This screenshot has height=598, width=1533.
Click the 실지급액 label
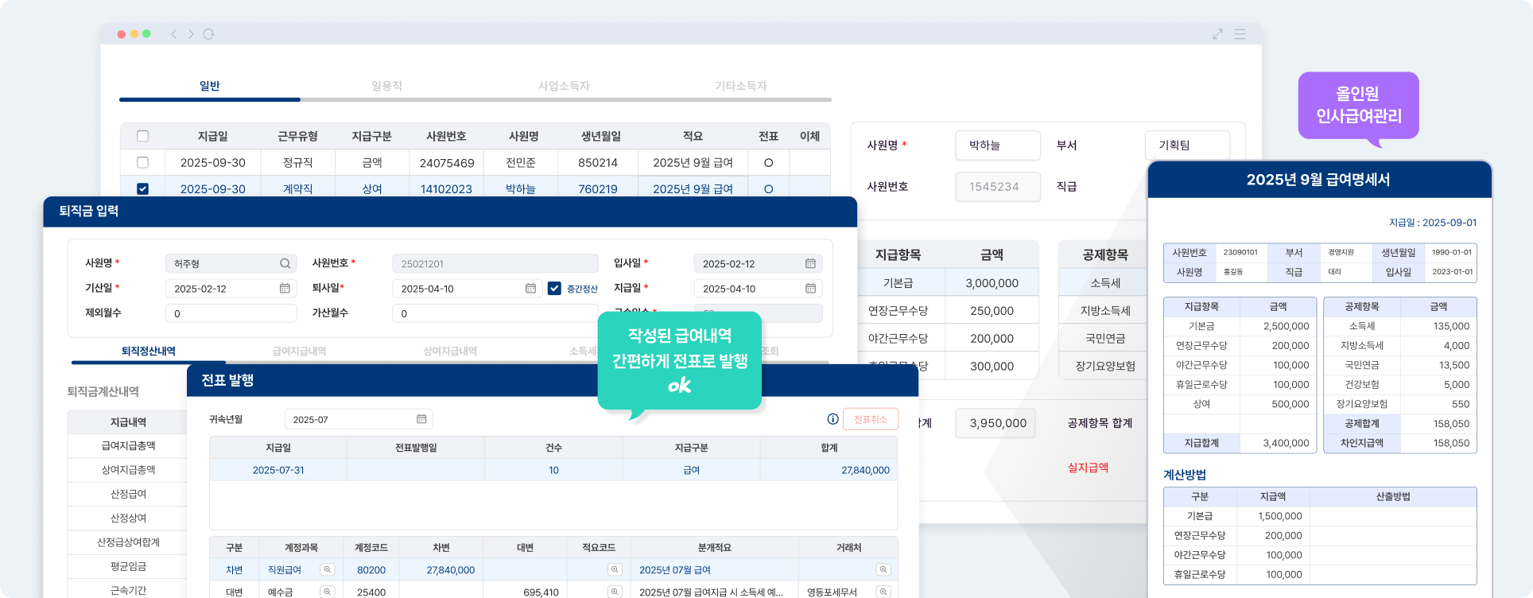1088,468
